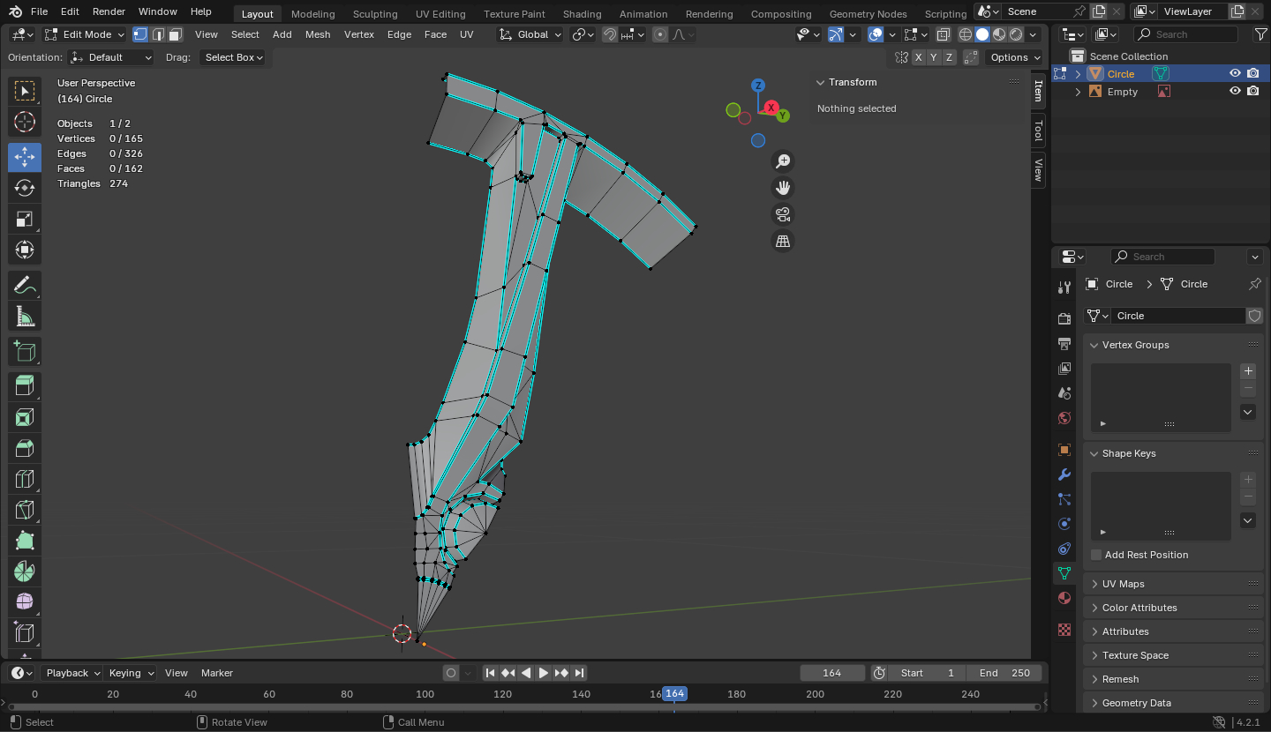
Task: Select the Scale tool
Action: coord(25,220)
